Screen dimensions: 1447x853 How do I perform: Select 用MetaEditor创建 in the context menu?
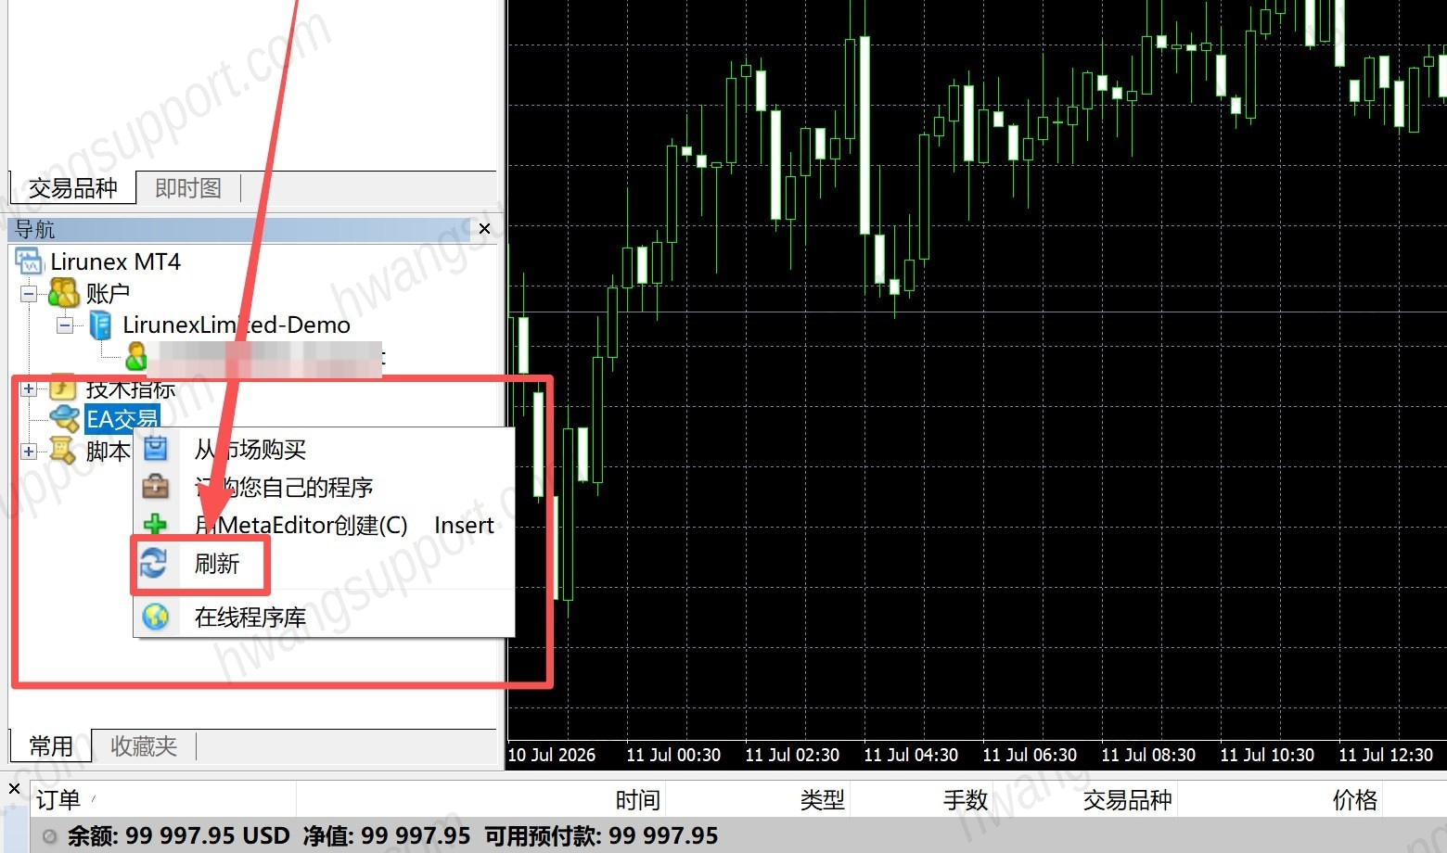coord(325,526)
